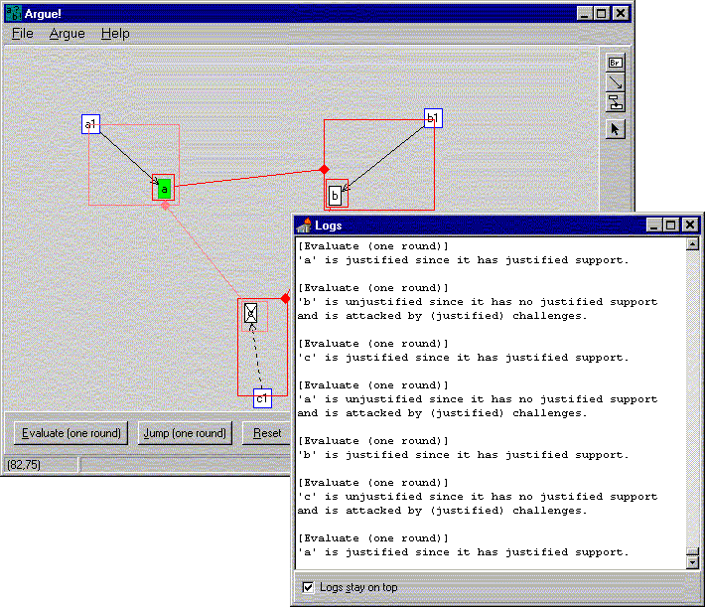Click the node labeled 'b'
The image size is (705, 607).
click(336, 196)
